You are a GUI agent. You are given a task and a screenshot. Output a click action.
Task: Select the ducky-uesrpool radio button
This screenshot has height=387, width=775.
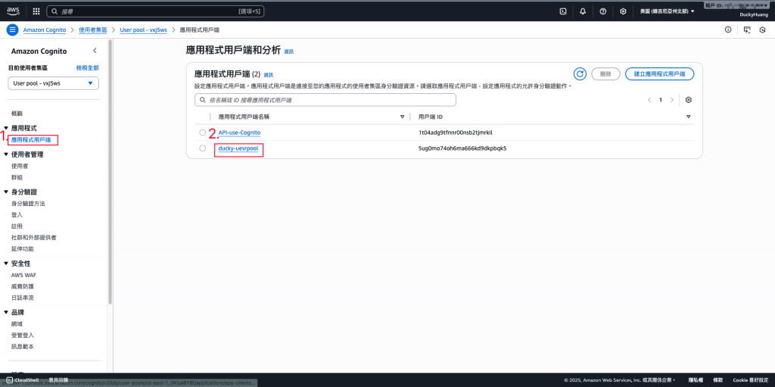tap(203, 148)
